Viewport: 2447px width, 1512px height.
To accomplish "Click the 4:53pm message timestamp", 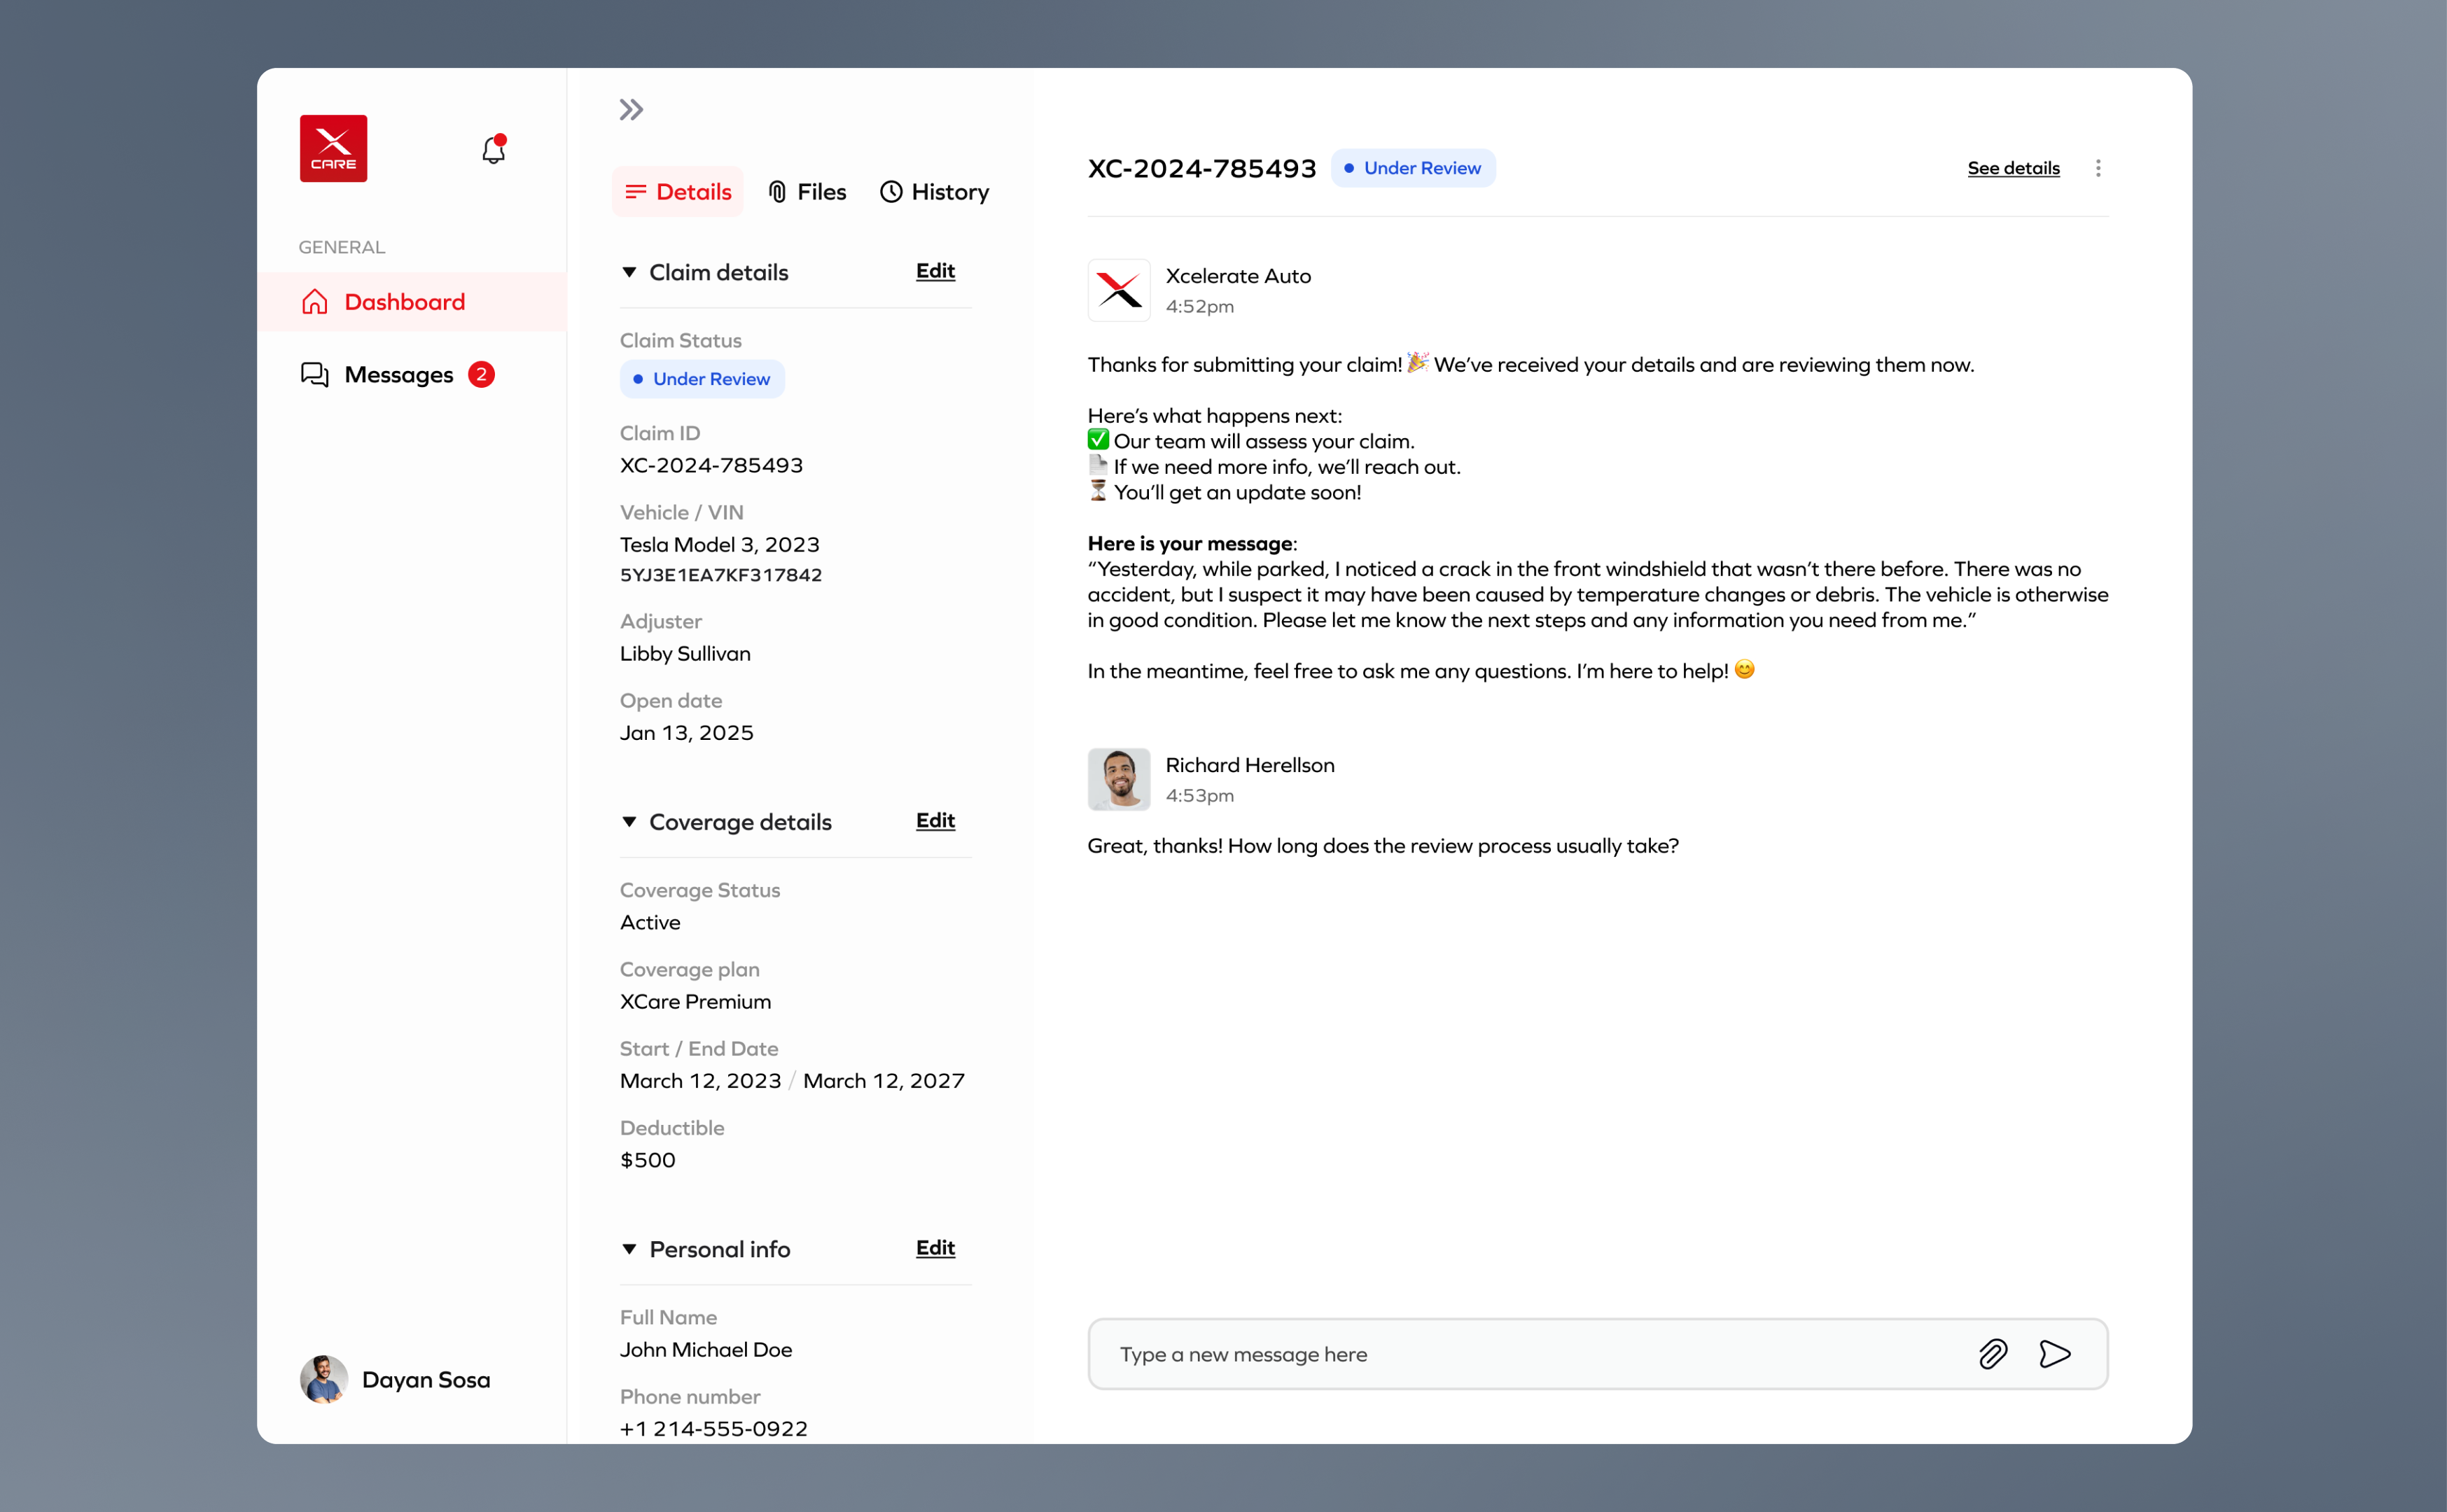I will [1199, 796].
